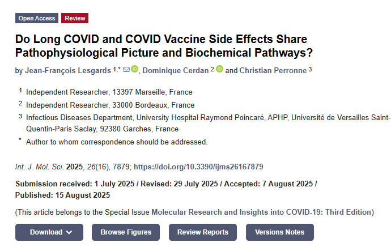Expand the Download dropdown
Image resolution: width=391 pixels, height=247 pixels.
tap(49, 232)
